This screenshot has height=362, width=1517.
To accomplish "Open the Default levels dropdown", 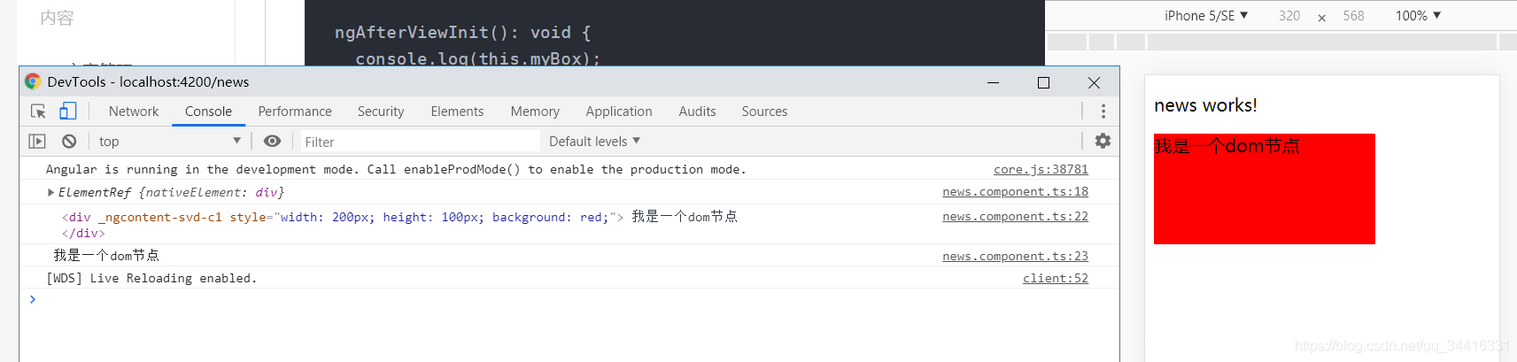I will [x=594, y=142].
